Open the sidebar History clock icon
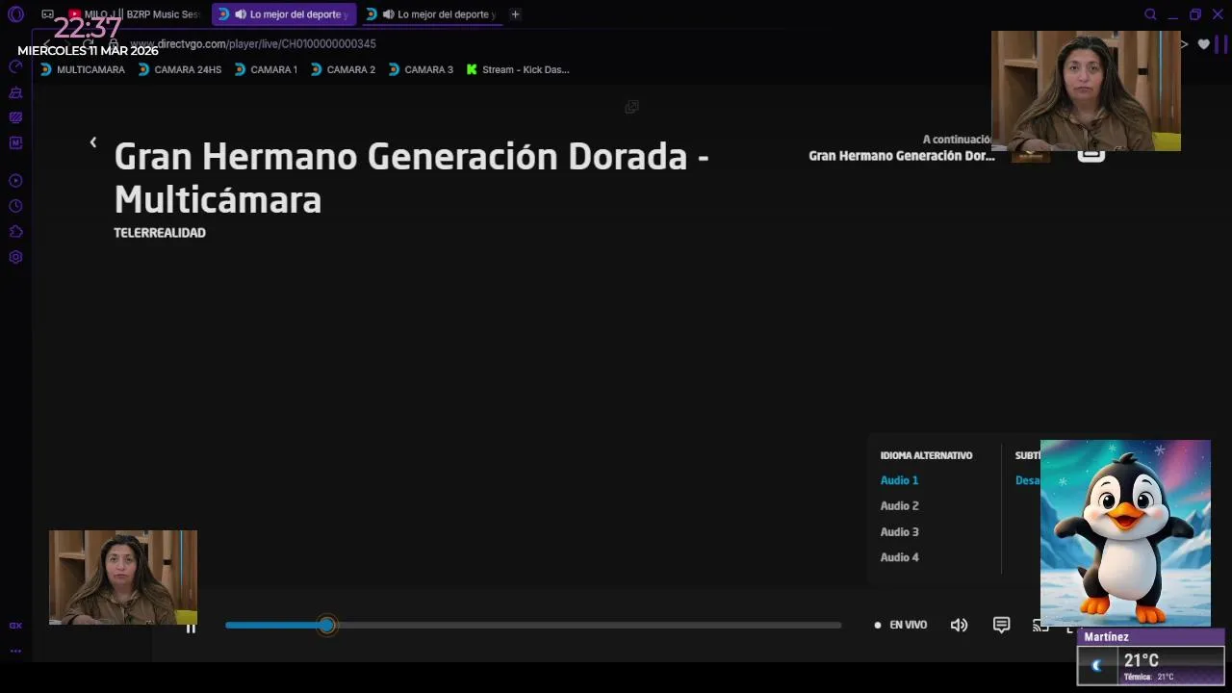 click(x=15, y=206)
